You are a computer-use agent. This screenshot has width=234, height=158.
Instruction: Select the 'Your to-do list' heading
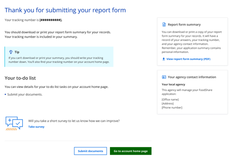point(20,78)
